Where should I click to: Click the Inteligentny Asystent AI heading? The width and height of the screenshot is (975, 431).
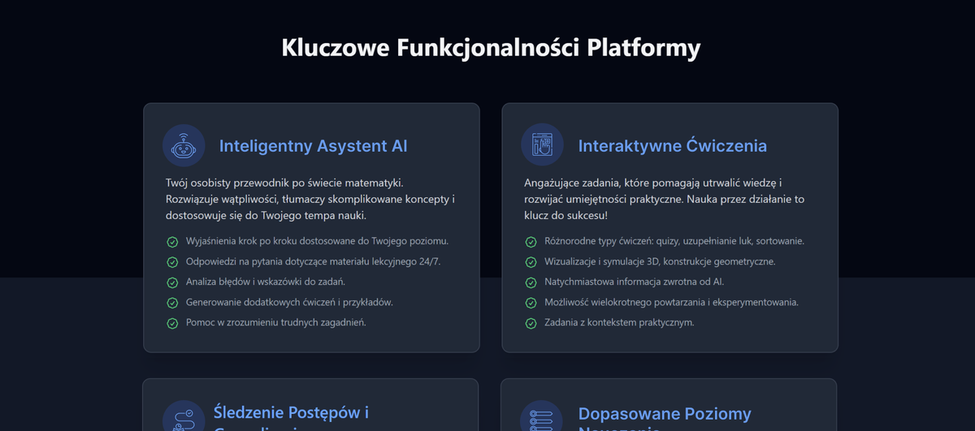(314, 146)
